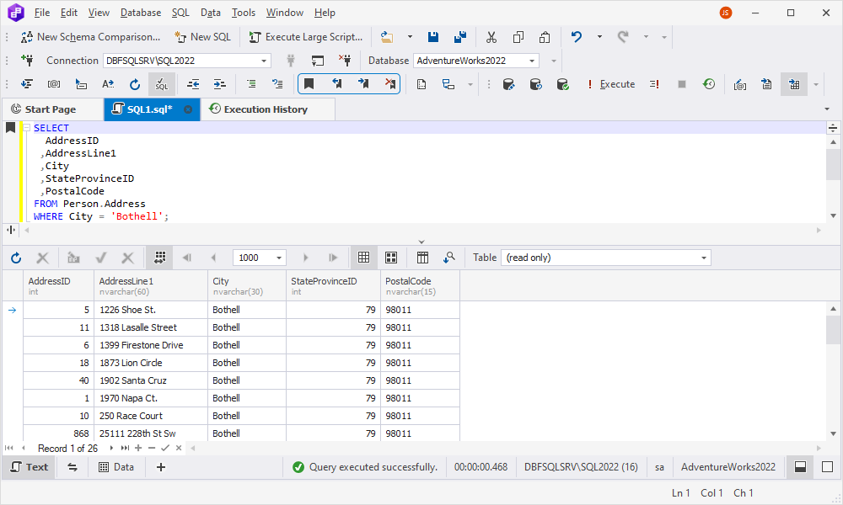This screenshot has width=843, height=505.
Task: Open the Database menu
Action: coord(141,13)
